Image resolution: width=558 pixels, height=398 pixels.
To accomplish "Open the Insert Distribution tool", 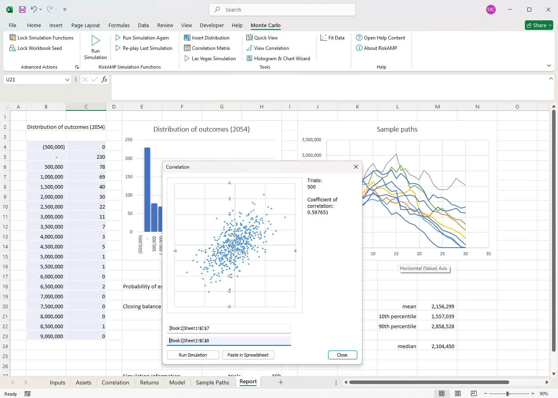I will pos(208,37).
